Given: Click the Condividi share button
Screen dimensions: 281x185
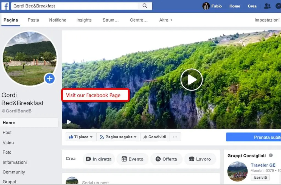Looking at the screenshot, I should pos(155,137).
